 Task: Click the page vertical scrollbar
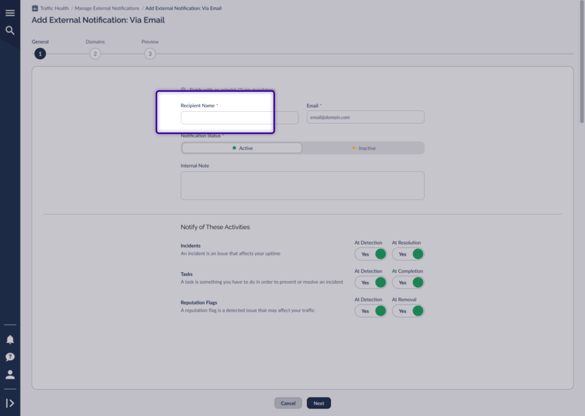tap(582, 61)
